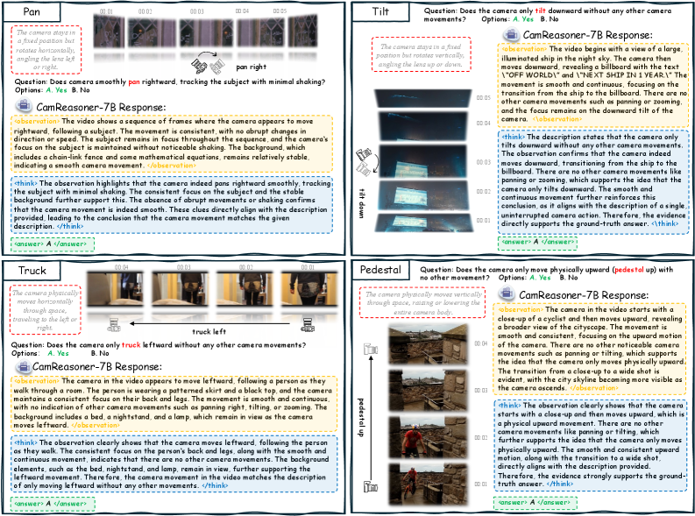Click the vertical 'tilt down' caption

361,203
